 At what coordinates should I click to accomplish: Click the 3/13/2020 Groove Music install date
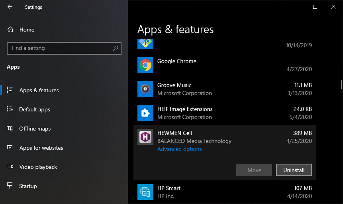coord(300,93)
